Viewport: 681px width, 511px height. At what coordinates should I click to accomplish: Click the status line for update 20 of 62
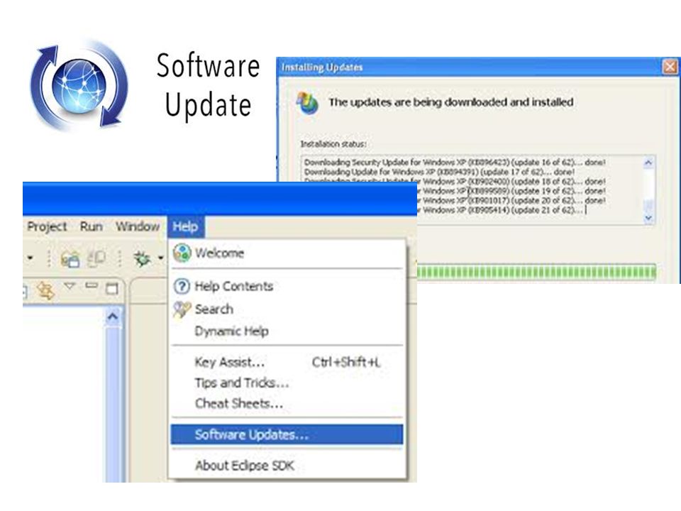coord(511,200)
